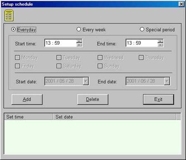Tick the Tuesday checkbox

click(x=59, y=57)
